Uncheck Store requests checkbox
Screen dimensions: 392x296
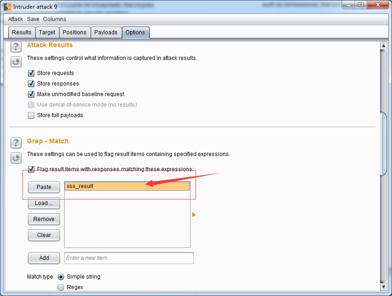(31, 73)
